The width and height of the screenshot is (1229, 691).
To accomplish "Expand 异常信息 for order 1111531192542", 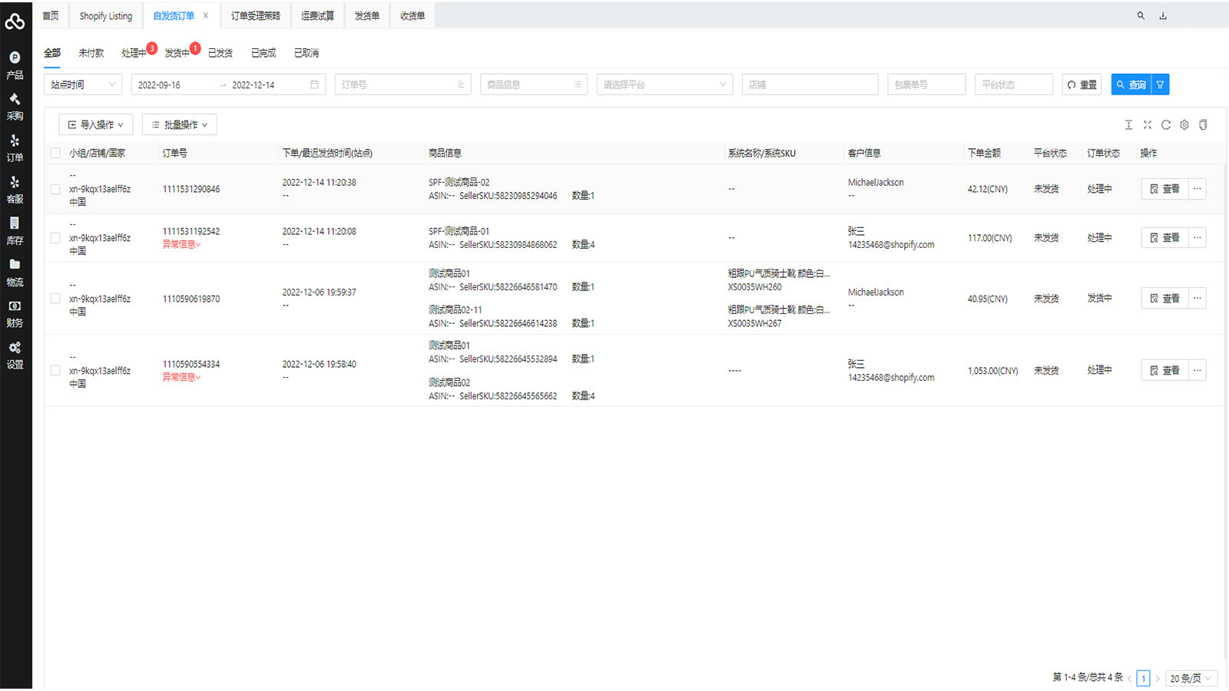I will click(x=181, y=244).
